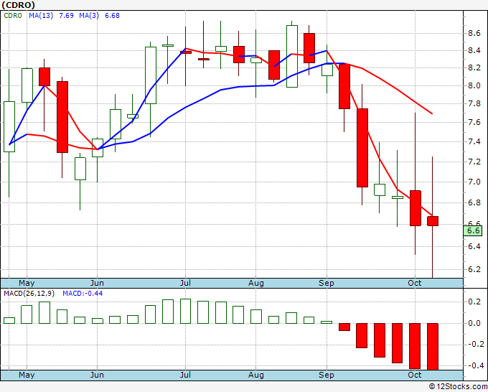Click the 12Stocks.com copyright link
This screenshot has width=488, height=392.
458,387
